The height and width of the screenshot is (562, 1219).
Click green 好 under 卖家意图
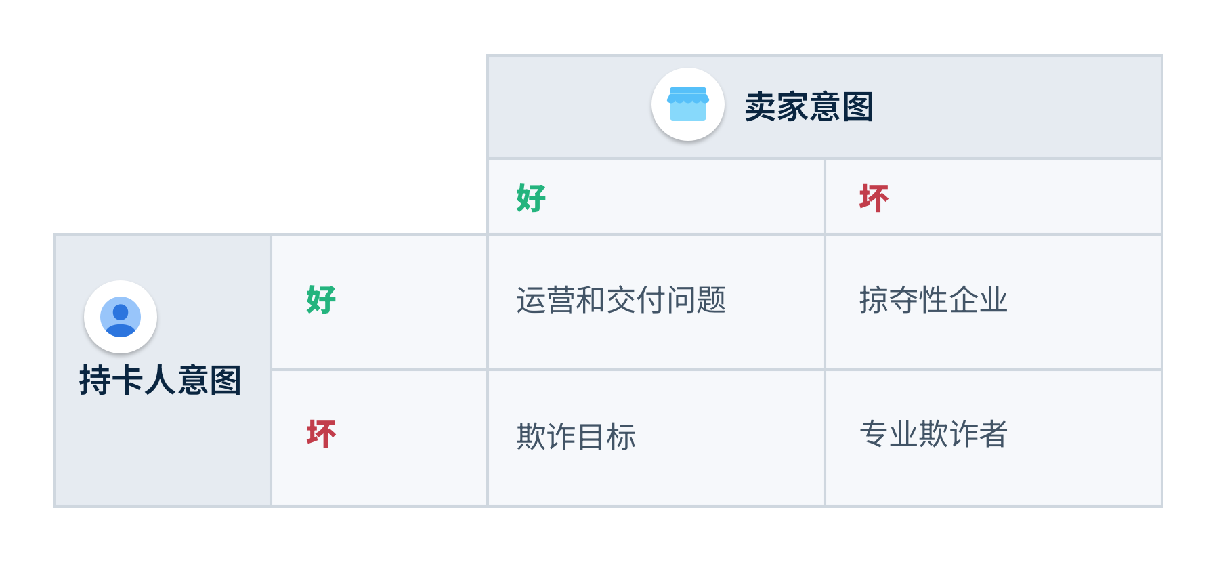pyautogui.click(x=531, y=198)
